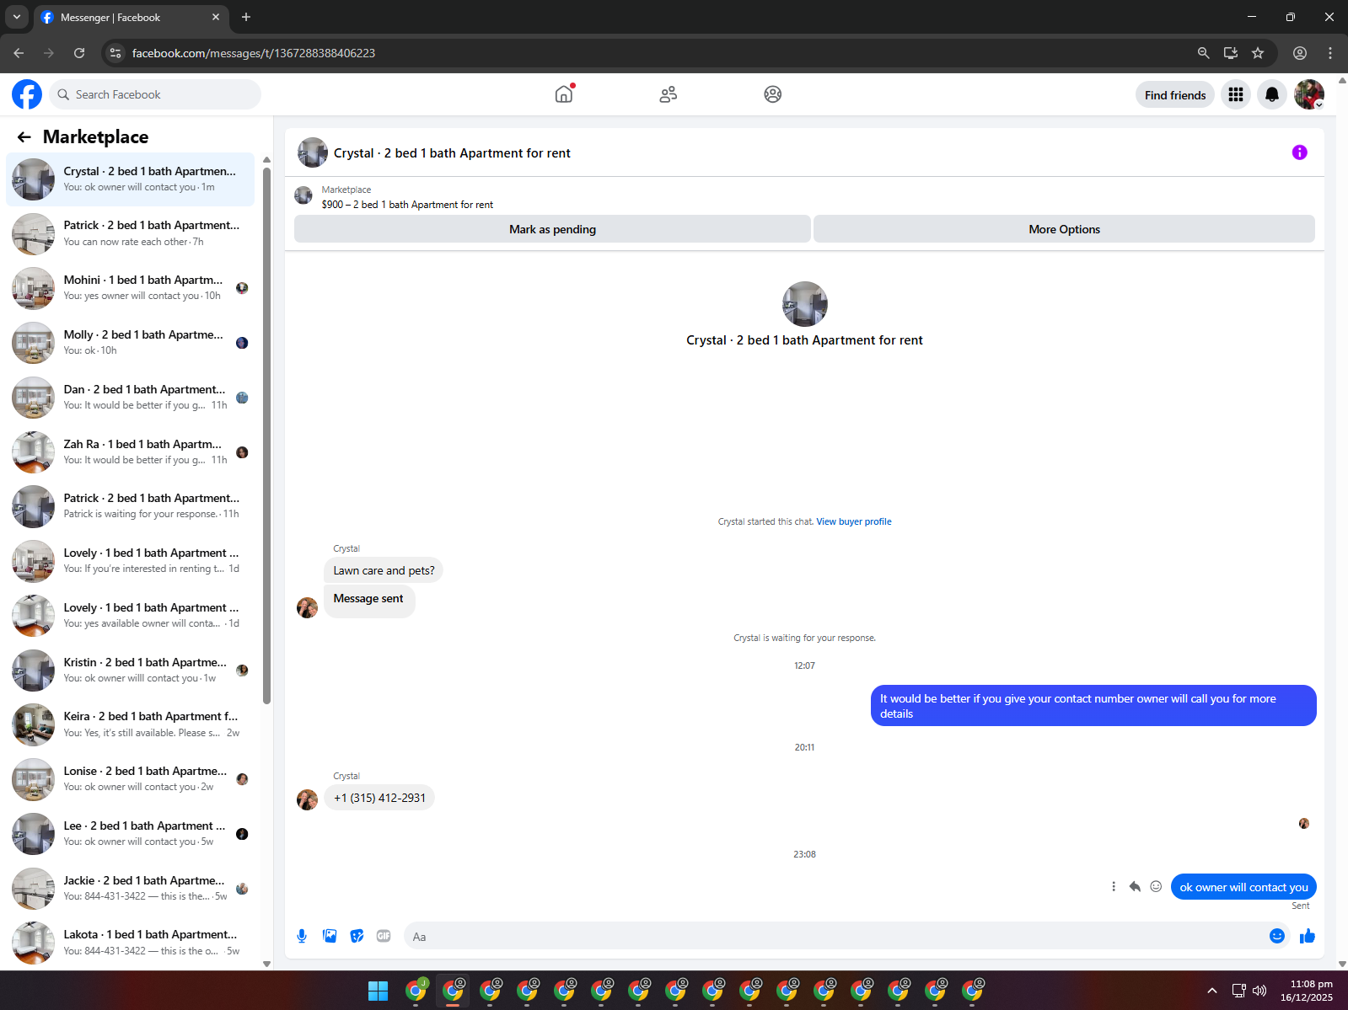Click Crystal's chat header avatar
Image resolution: width=1348 pixels, height=1010 pixels.
313,152
